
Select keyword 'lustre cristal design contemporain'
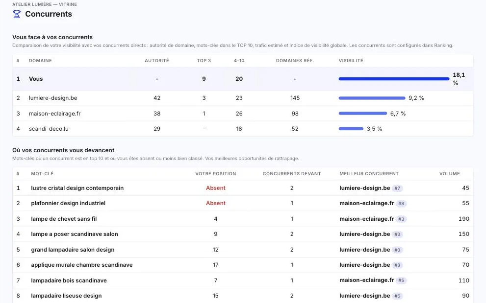pyautogui.click(x=77, y=188)
